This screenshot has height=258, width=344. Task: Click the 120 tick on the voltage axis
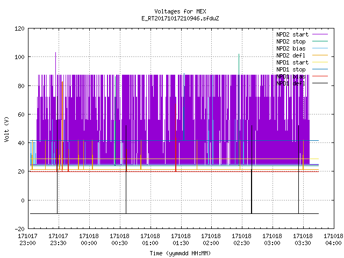[x=20, y=28]
